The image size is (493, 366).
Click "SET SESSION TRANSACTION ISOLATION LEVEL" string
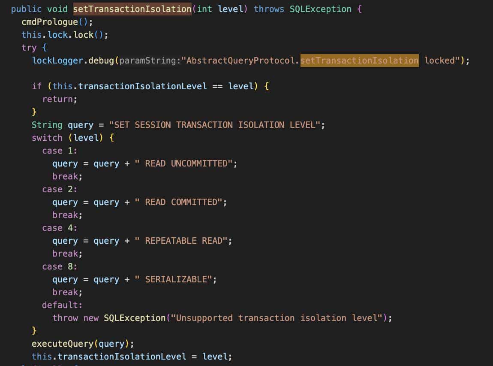215,125
